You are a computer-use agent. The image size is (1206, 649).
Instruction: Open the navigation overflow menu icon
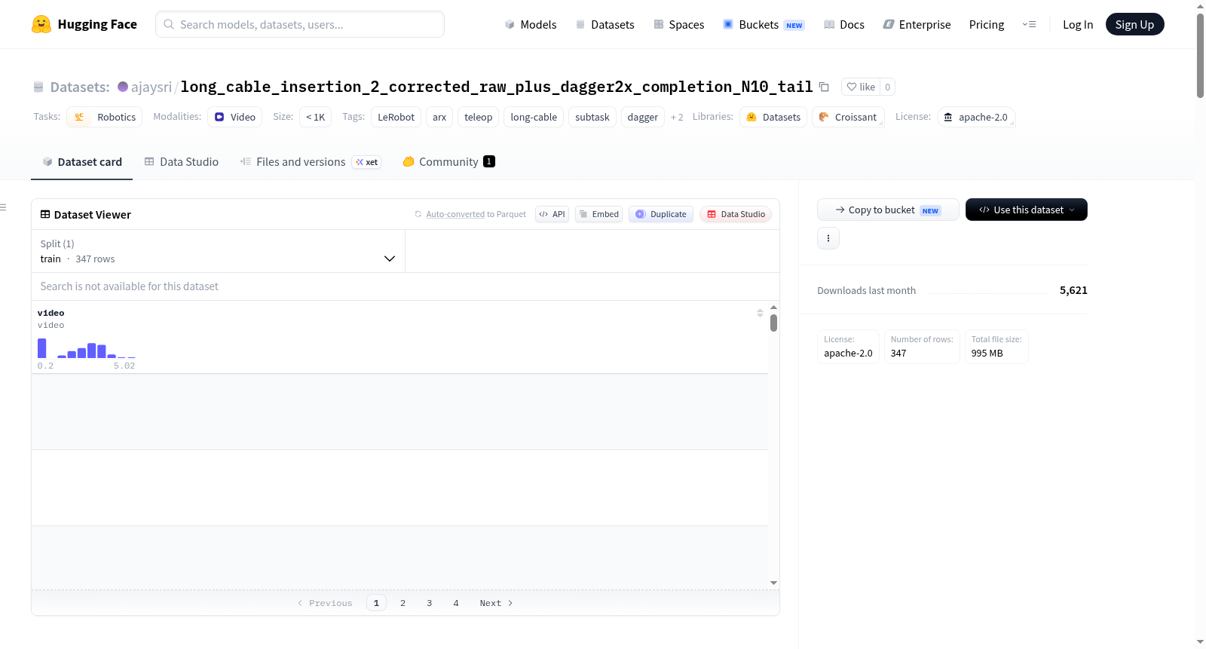pyautogui.click(x=1029, y=24)
